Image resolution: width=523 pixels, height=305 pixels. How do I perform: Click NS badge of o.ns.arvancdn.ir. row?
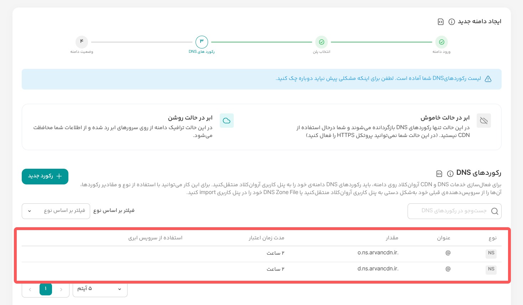[x=491, y=253]
